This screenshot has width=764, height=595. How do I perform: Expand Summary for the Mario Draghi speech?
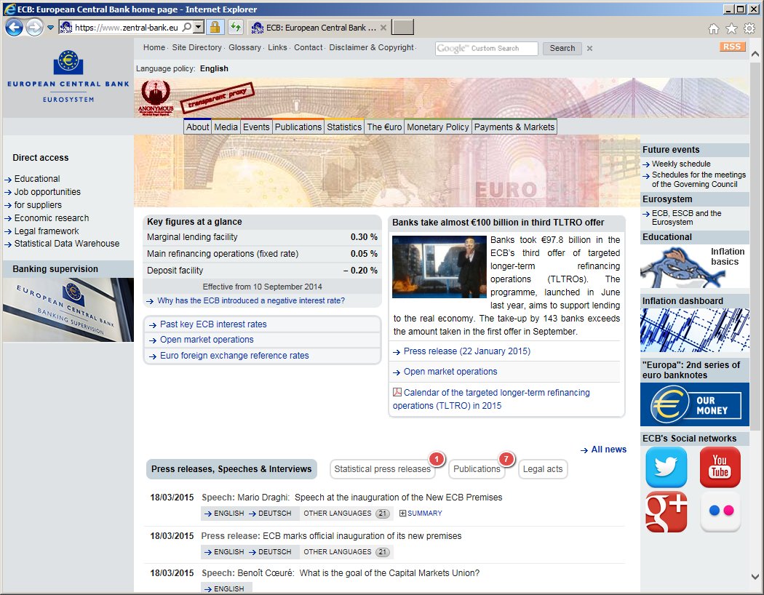pyautogui.click(x=421, y=514)
